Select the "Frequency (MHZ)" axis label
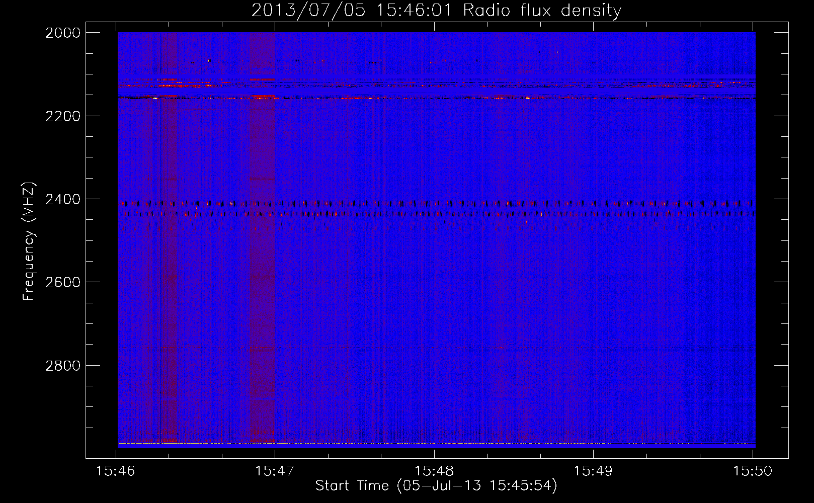The height and width of the screenshot is (503, 814). click(29, 241)
